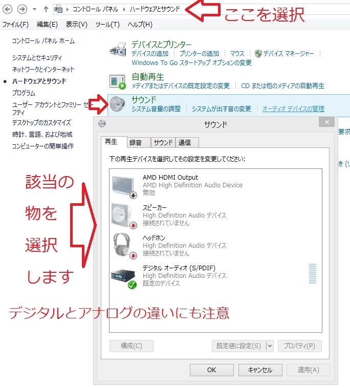Switch to the 録音 tab
Screen dimensions: 350x388
(139, 142)
